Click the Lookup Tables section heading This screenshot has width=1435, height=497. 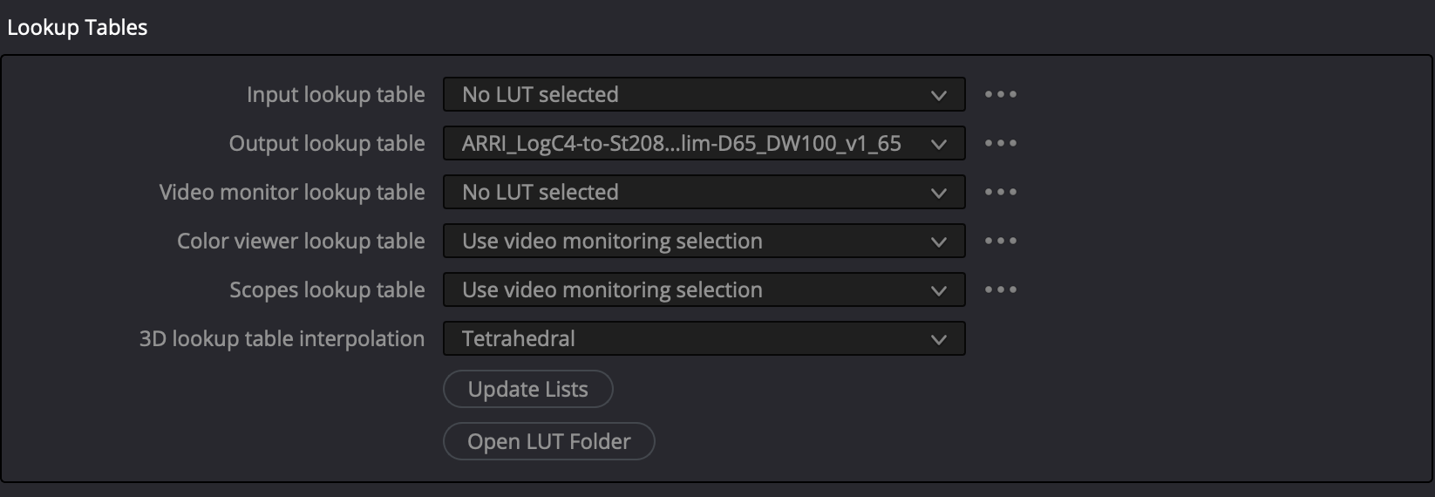pos(78,28)
